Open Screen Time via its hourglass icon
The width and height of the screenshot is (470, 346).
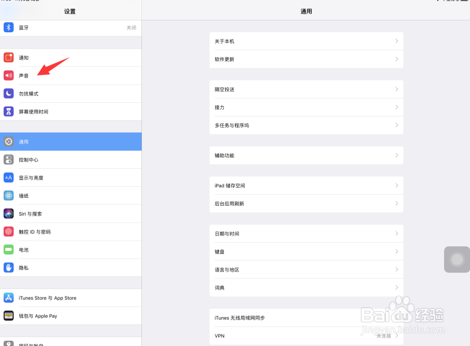coord(8,111)
